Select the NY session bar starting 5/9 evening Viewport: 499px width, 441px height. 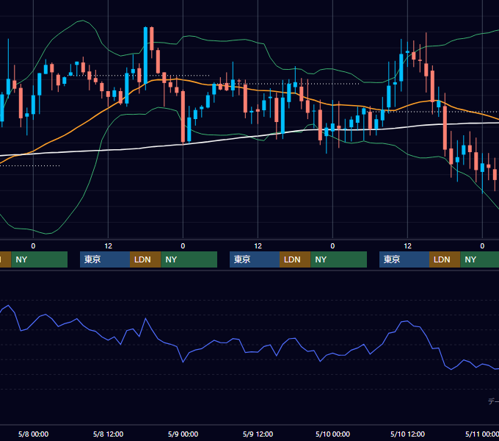click(x=338, y=259)
